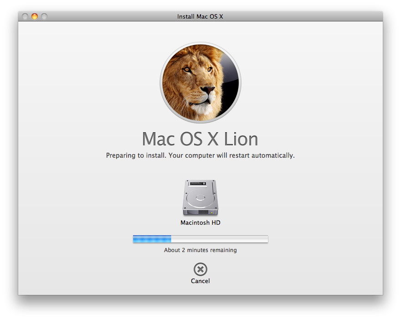
Task: Click the Lion portrait artwork
Action: 200,83
